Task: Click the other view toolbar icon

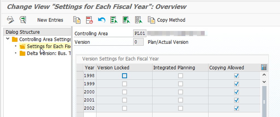Action: point(23,20)
